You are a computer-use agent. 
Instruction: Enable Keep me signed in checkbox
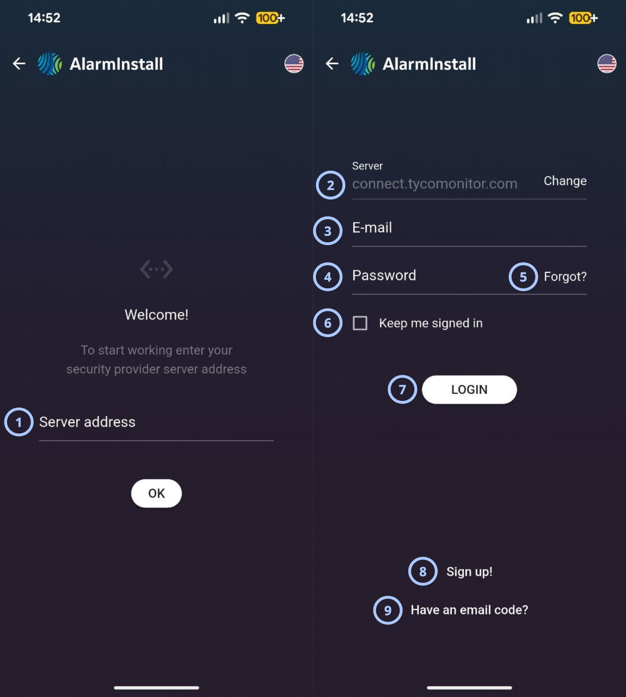(360, 323)
